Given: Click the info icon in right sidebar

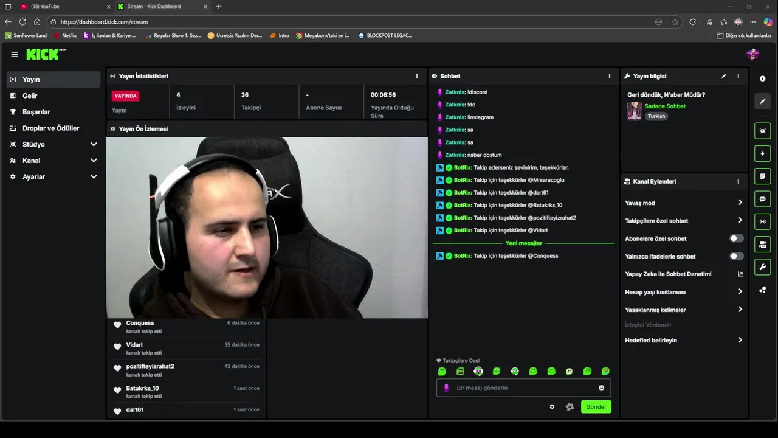Looking at the screenshot, I should (x=762, y=78).
